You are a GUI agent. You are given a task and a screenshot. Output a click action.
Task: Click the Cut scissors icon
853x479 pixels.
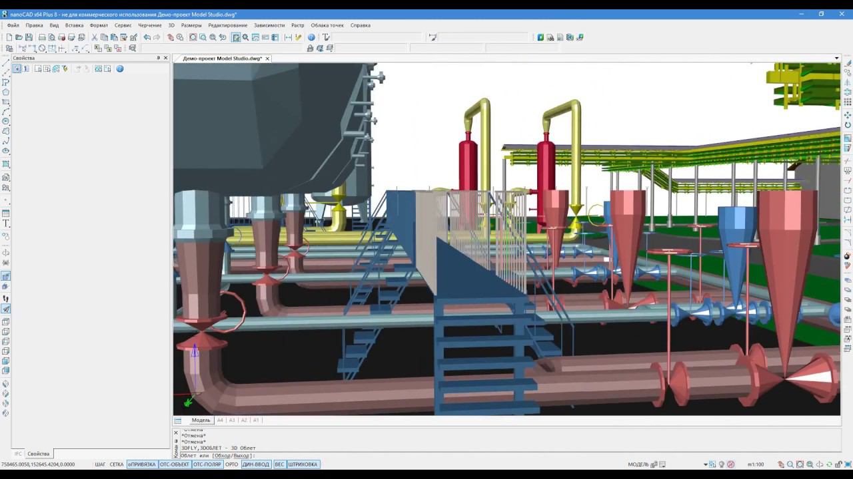[95, 37]
